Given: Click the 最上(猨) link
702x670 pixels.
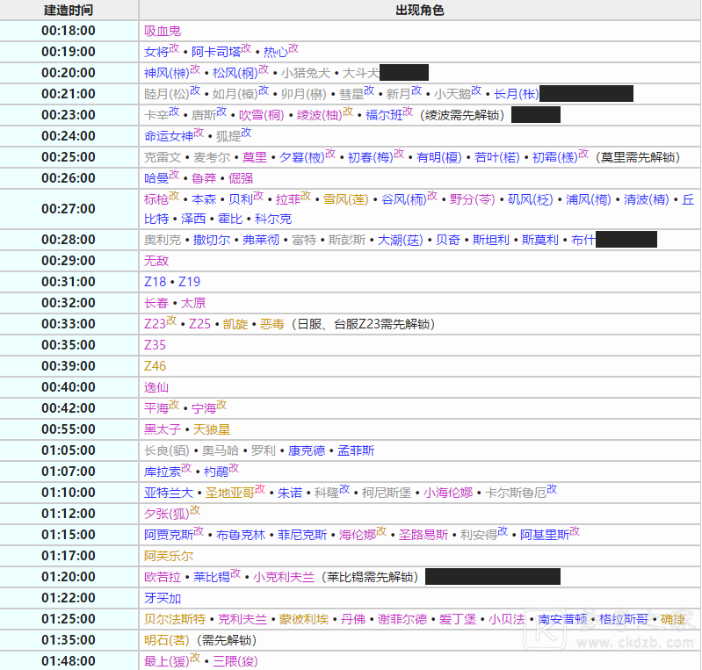Looking at the screenshot, I should click(x=167, y=660).
